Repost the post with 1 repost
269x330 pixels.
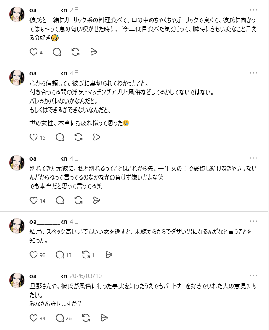click(x=86, y=255)
